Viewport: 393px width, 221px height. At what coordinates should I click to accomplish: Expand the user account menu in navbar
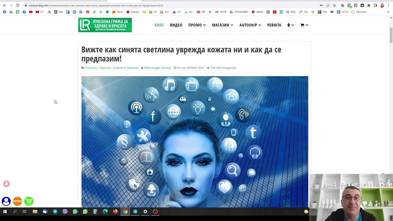[x=290, y=25]
